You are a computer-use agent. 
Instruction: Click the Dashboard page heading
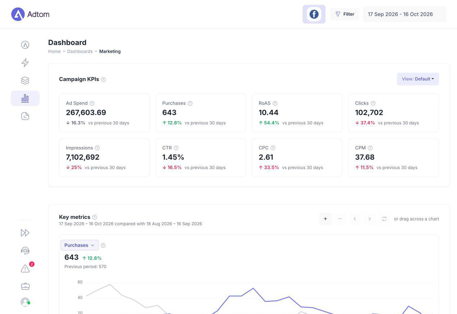pos(67,42)
